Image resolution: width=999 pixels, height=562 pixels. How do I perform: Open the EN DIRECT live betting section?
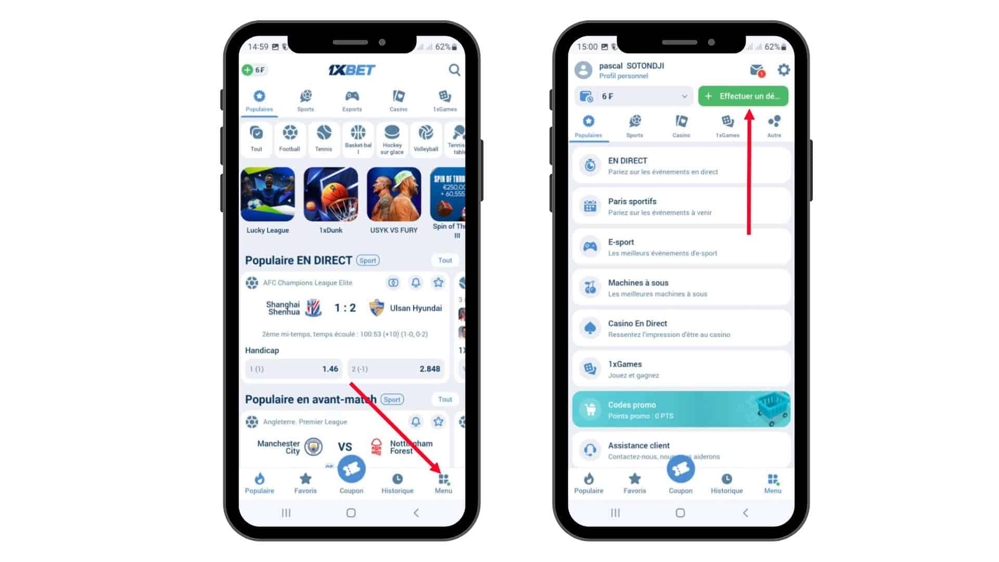coord(678,165)
